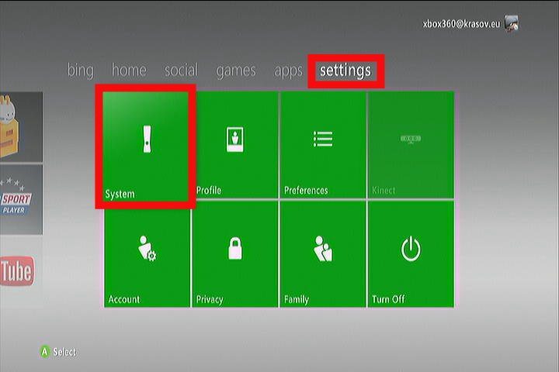Select the rabbit box app thumbnail

click(20, 126)
